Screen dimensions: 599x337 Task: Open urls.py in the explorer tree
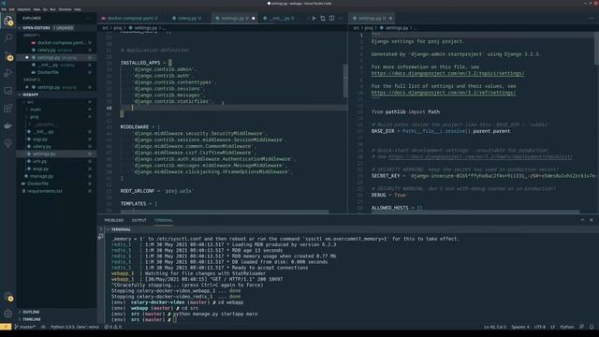(56, 161)
